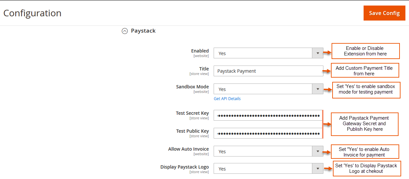Focus the Test Public Key field
The height and width of the screenshot is (179, 409).
tap(268, 133)
